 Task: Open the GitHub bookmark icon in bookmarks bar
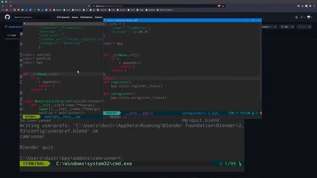click(x=14, y=10)
